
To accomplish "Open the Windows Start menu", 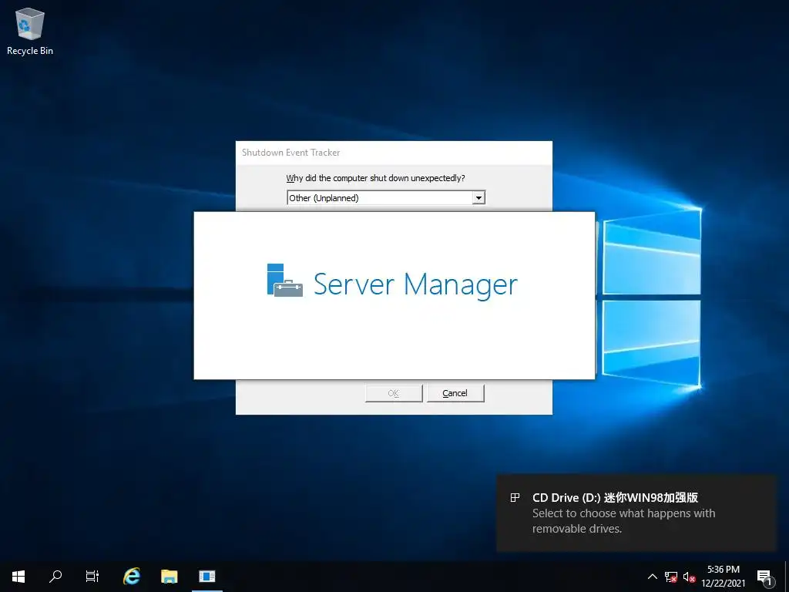I will [x=18, y=577].
